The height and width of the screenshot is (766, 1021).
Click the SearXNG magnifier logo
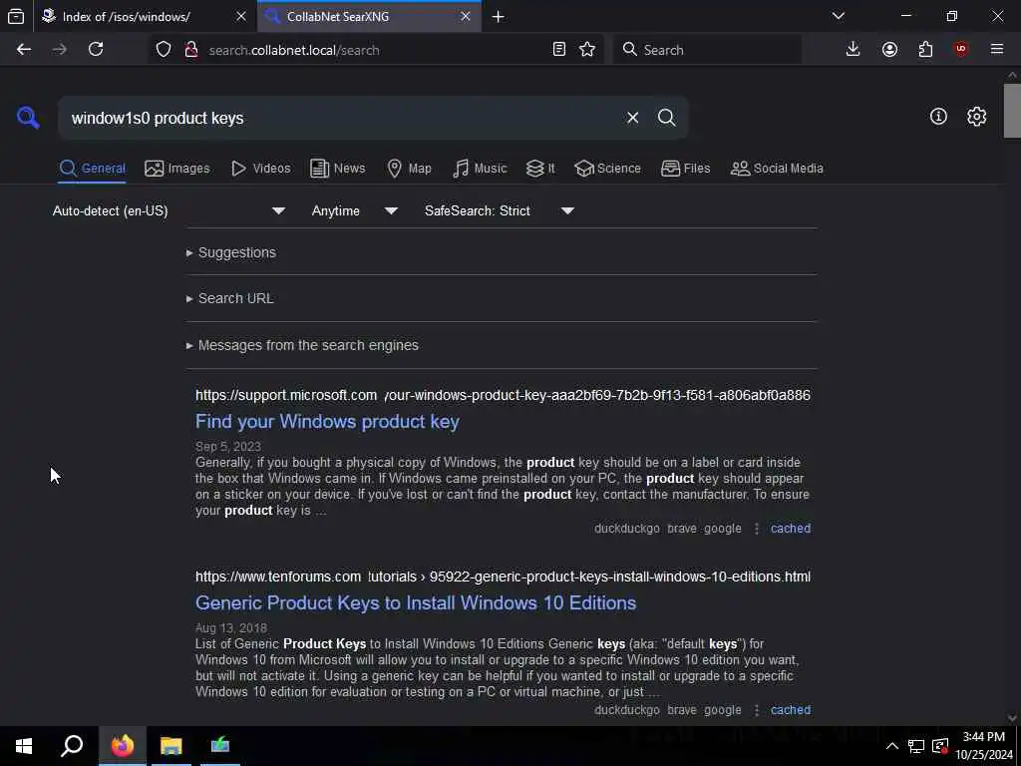point(28,118)
